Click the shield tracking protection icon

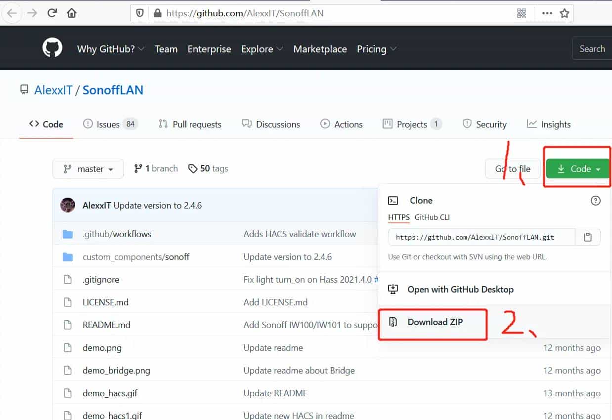(x=140, y=13)
